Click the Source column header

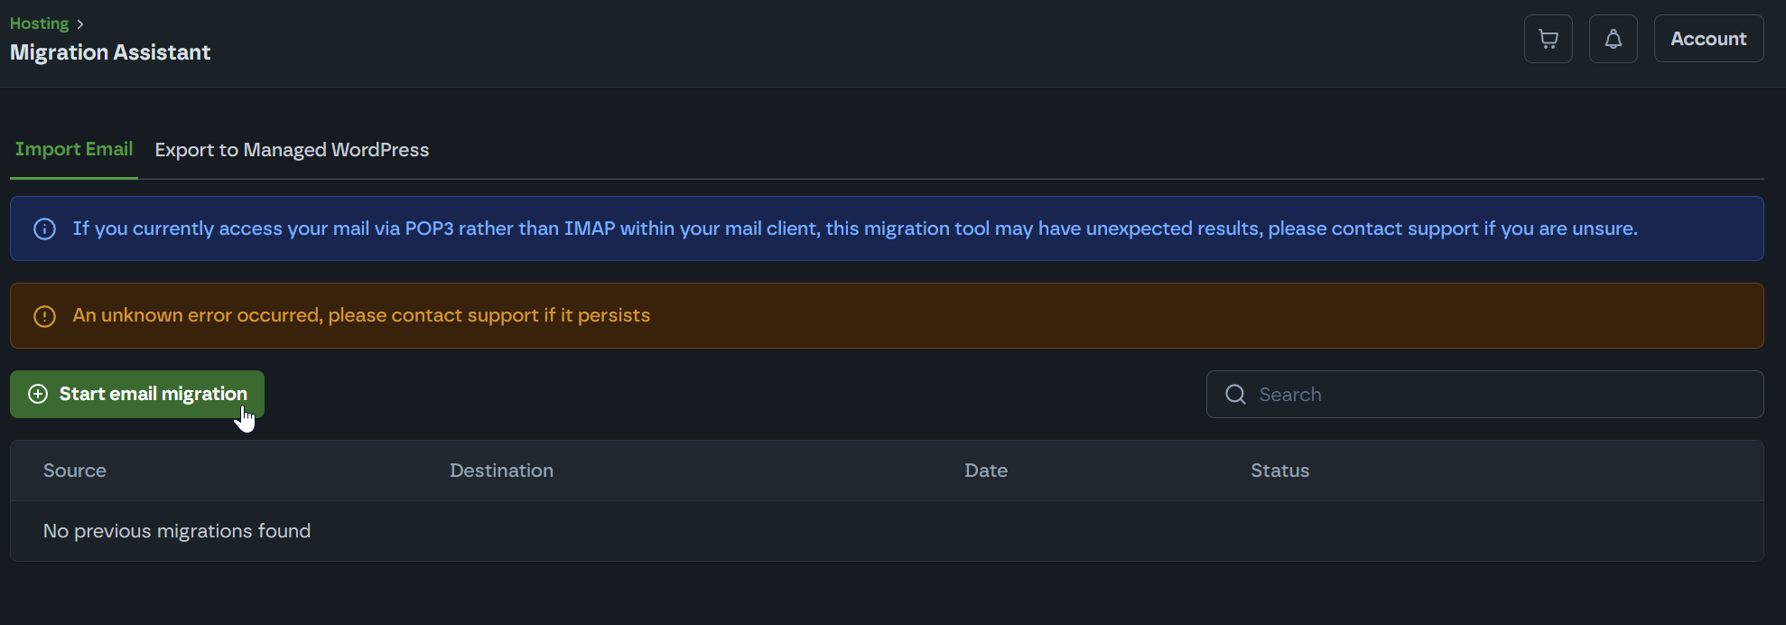(x=75, y=471)
